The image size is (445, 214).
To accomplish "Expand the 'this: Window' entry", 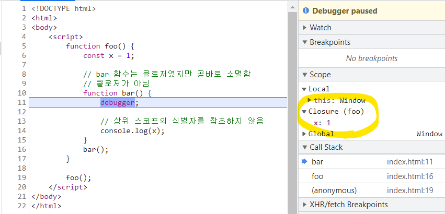I will click(x=310, y=100).
